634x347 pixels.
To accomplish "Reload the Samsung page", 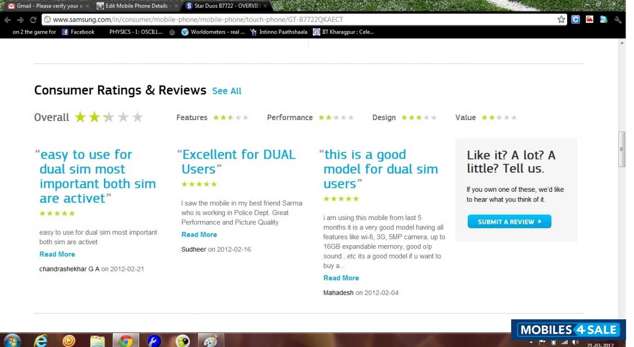I will pos(33,20).
